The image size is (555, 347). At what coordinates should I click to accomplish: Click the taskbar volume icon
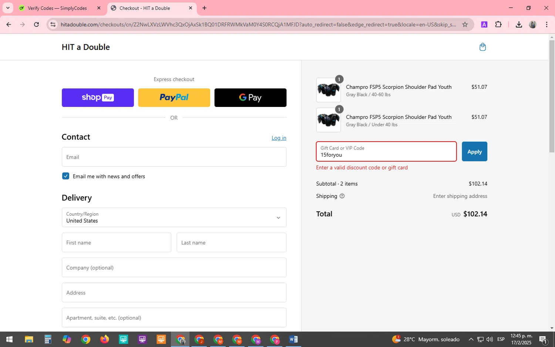(490, 339)
